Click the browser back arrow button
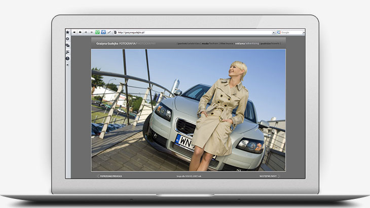 pos(80,32)
